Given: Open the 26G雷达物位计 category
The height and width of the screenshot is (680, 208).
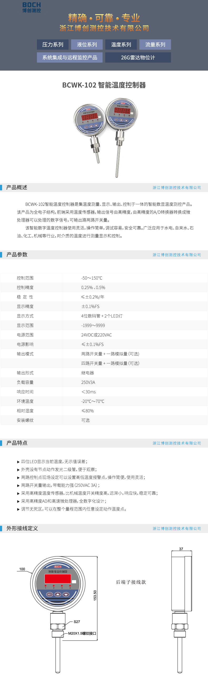Looking at the screenshot, I should (138, 57).
